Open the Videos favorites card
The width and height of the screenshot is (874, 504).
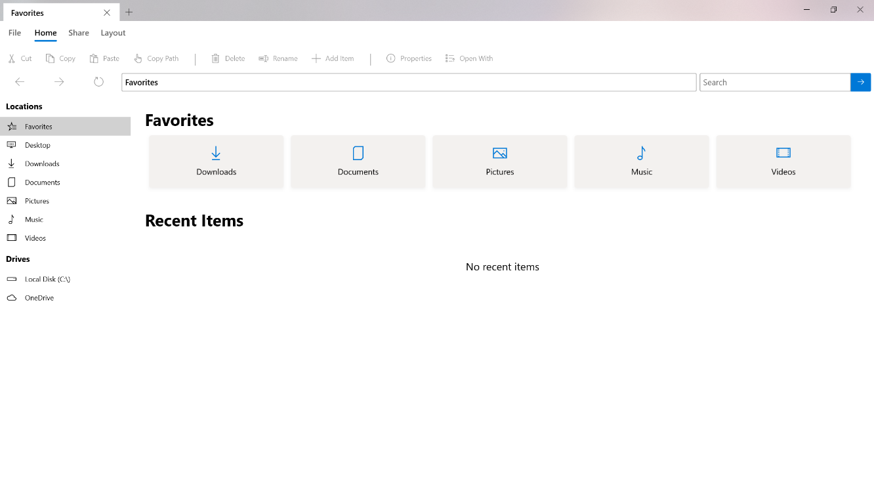pyautogui.click(x=783, y=161)
